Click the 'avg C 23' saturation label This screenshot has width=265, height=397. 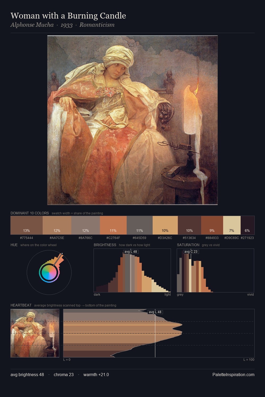(x=191, y=252)
